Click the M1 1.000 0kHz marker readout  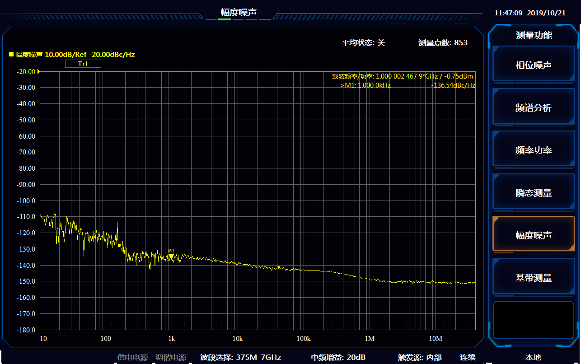point(366,85)
